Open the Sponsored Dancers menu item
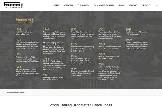The image size is (162, 108). tap(104, 5)
